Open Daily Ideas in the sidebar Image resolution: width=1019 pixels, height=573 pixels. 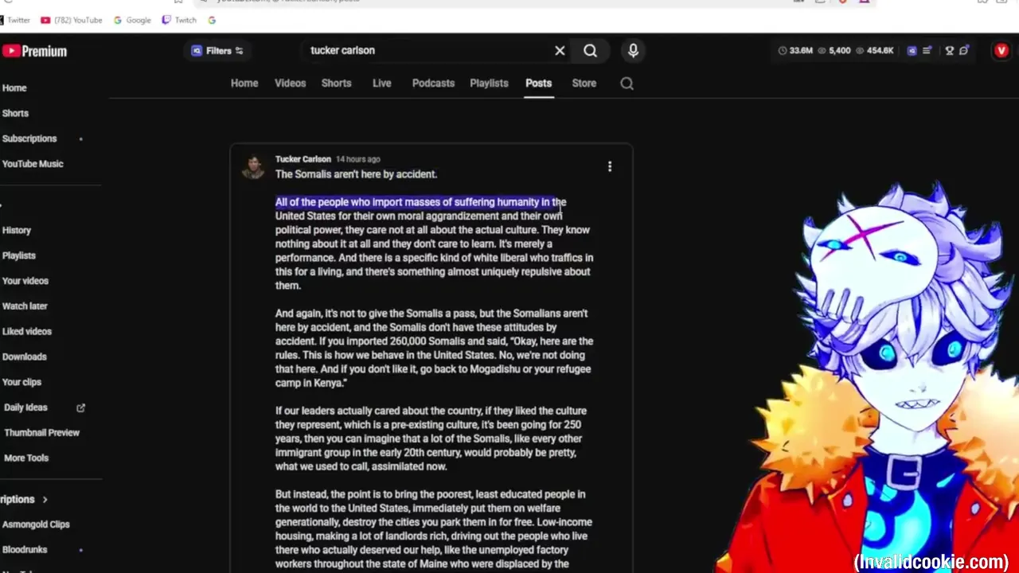point(25,407)
